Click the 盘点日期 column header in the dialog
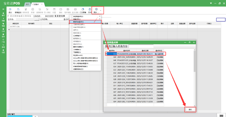Image resolution: width=226 pixels, height=117 pixels. click(x=145, y=50)
